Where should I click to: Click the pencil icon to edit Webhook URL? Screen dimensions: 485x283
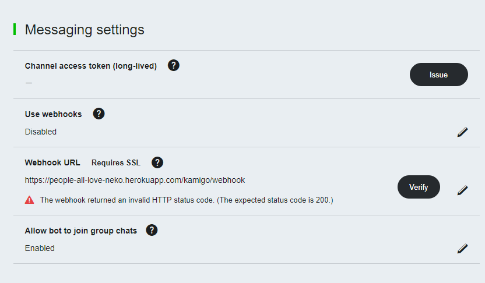[x=462, y=190]
